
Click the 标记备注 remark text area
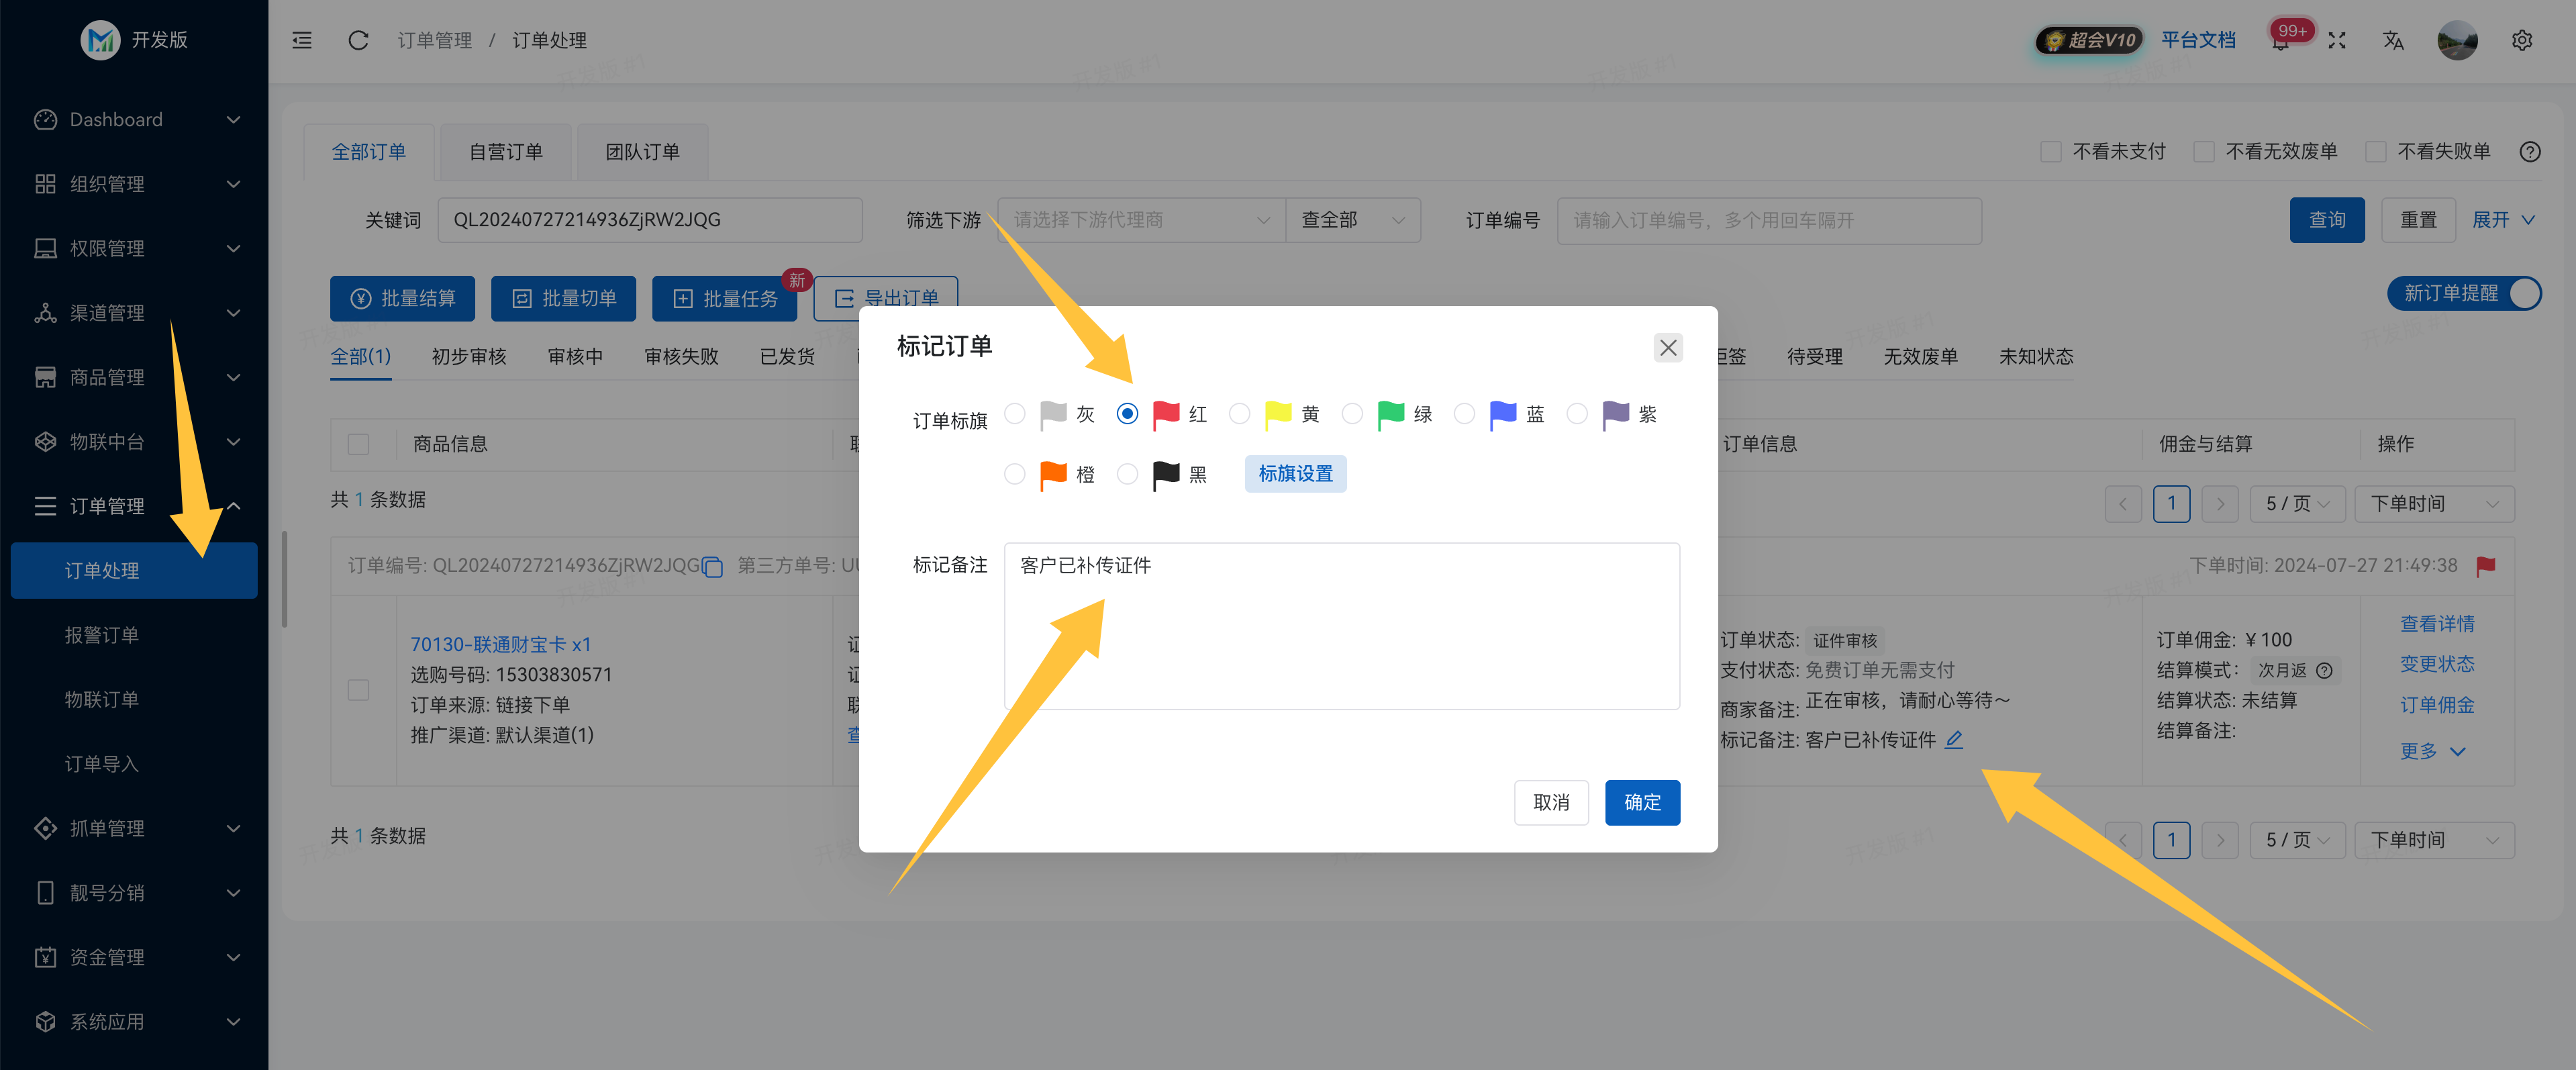(1341, 626)
